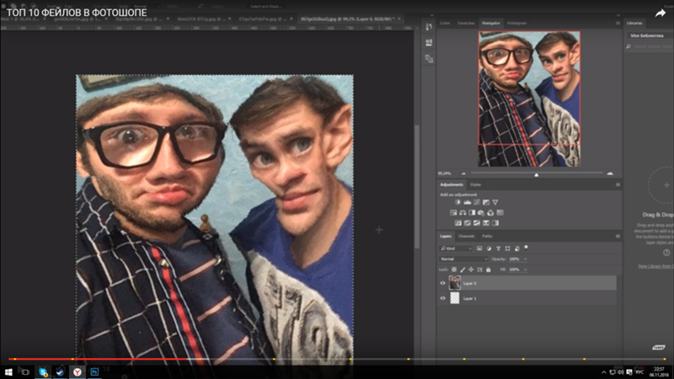
Task: Click the red video progress bar
Action: pos(98,359)
